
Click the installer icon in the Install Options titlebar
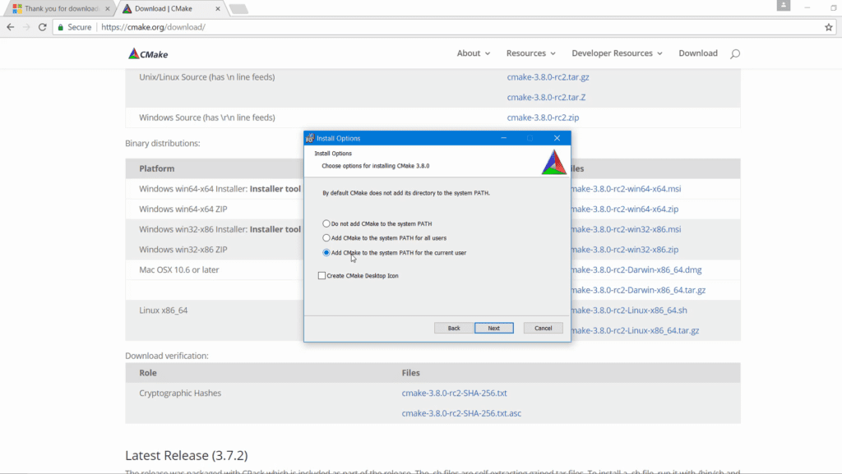tap(311, 137)
